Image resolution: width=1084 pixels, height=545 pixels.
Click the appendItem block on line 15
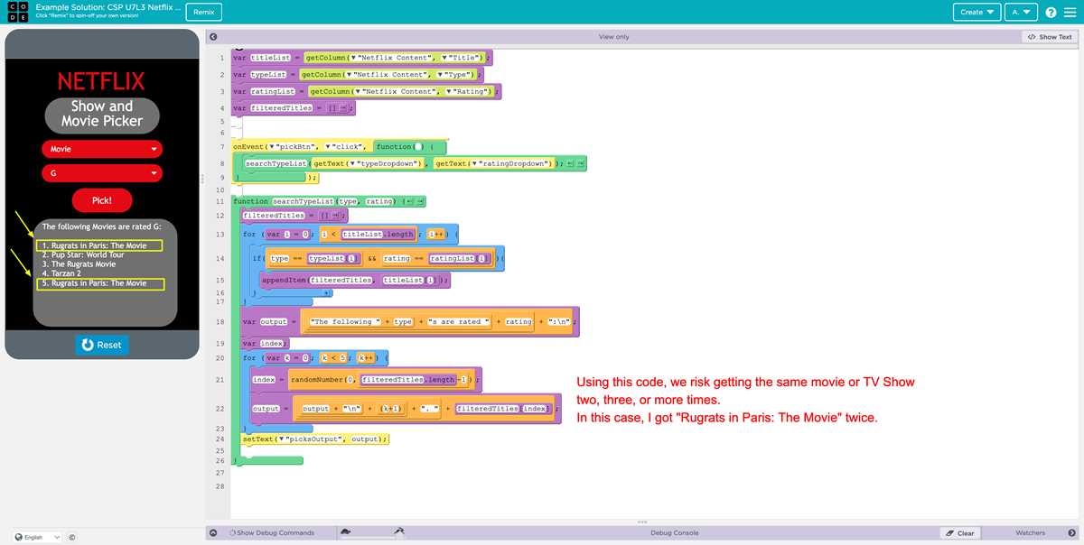pos(355,281)
